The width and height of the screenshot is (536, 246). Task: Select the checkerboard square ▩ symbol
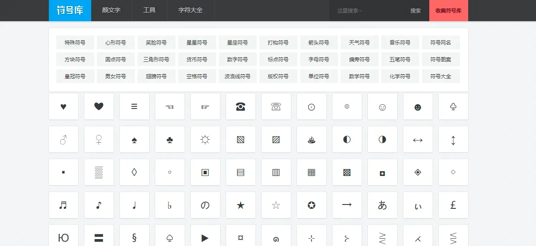[x=347, y=172]
